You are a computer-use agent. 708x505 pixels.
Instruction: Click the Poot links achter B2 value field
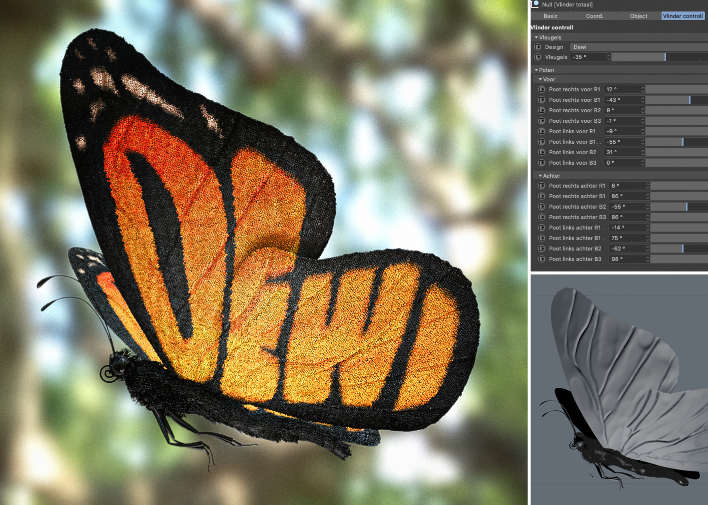[627, 249]
